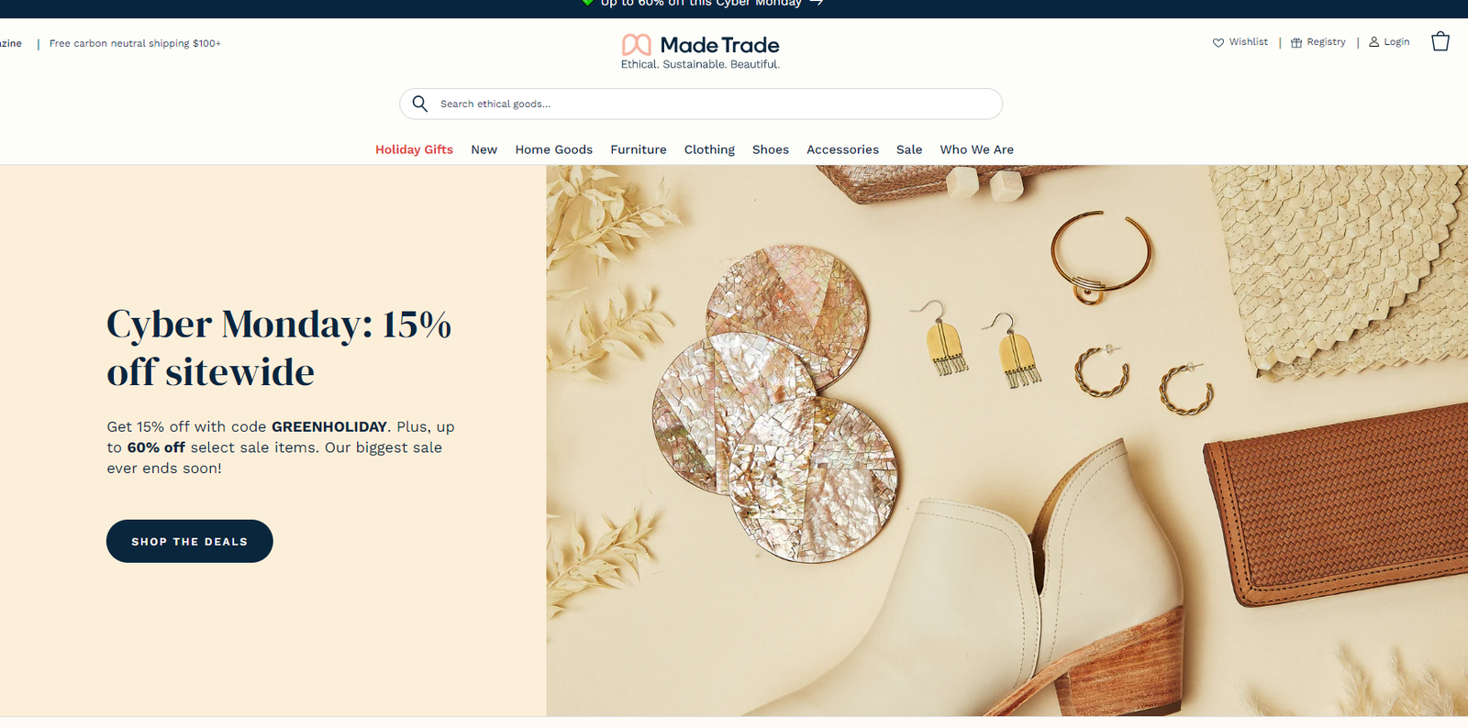Open the Holiday Gifts menu
This screenshot has width=1468, height=728.
pyautogui.click(x=414, y=149)
